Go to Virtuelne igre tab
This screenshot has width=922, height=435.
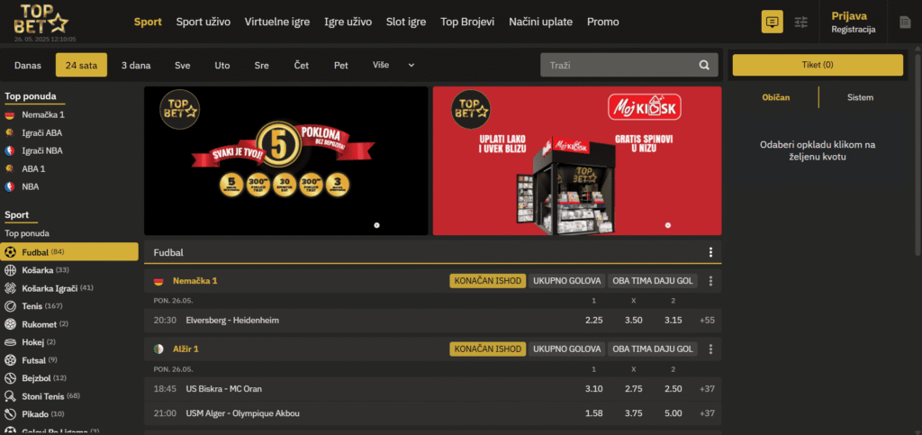pos(276,22)
